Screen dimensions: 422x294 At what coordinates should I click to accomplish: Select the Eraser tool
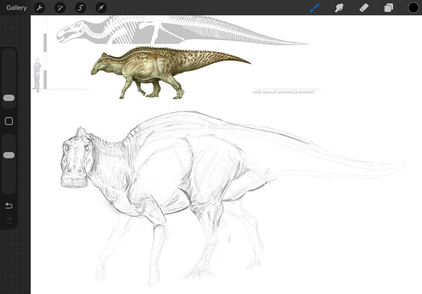364,8
